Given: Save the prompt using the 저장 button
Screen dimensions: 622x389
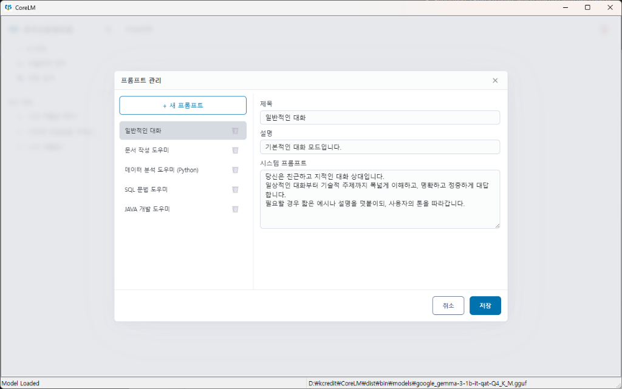Looking at the screenshot, I should (485, 305).
